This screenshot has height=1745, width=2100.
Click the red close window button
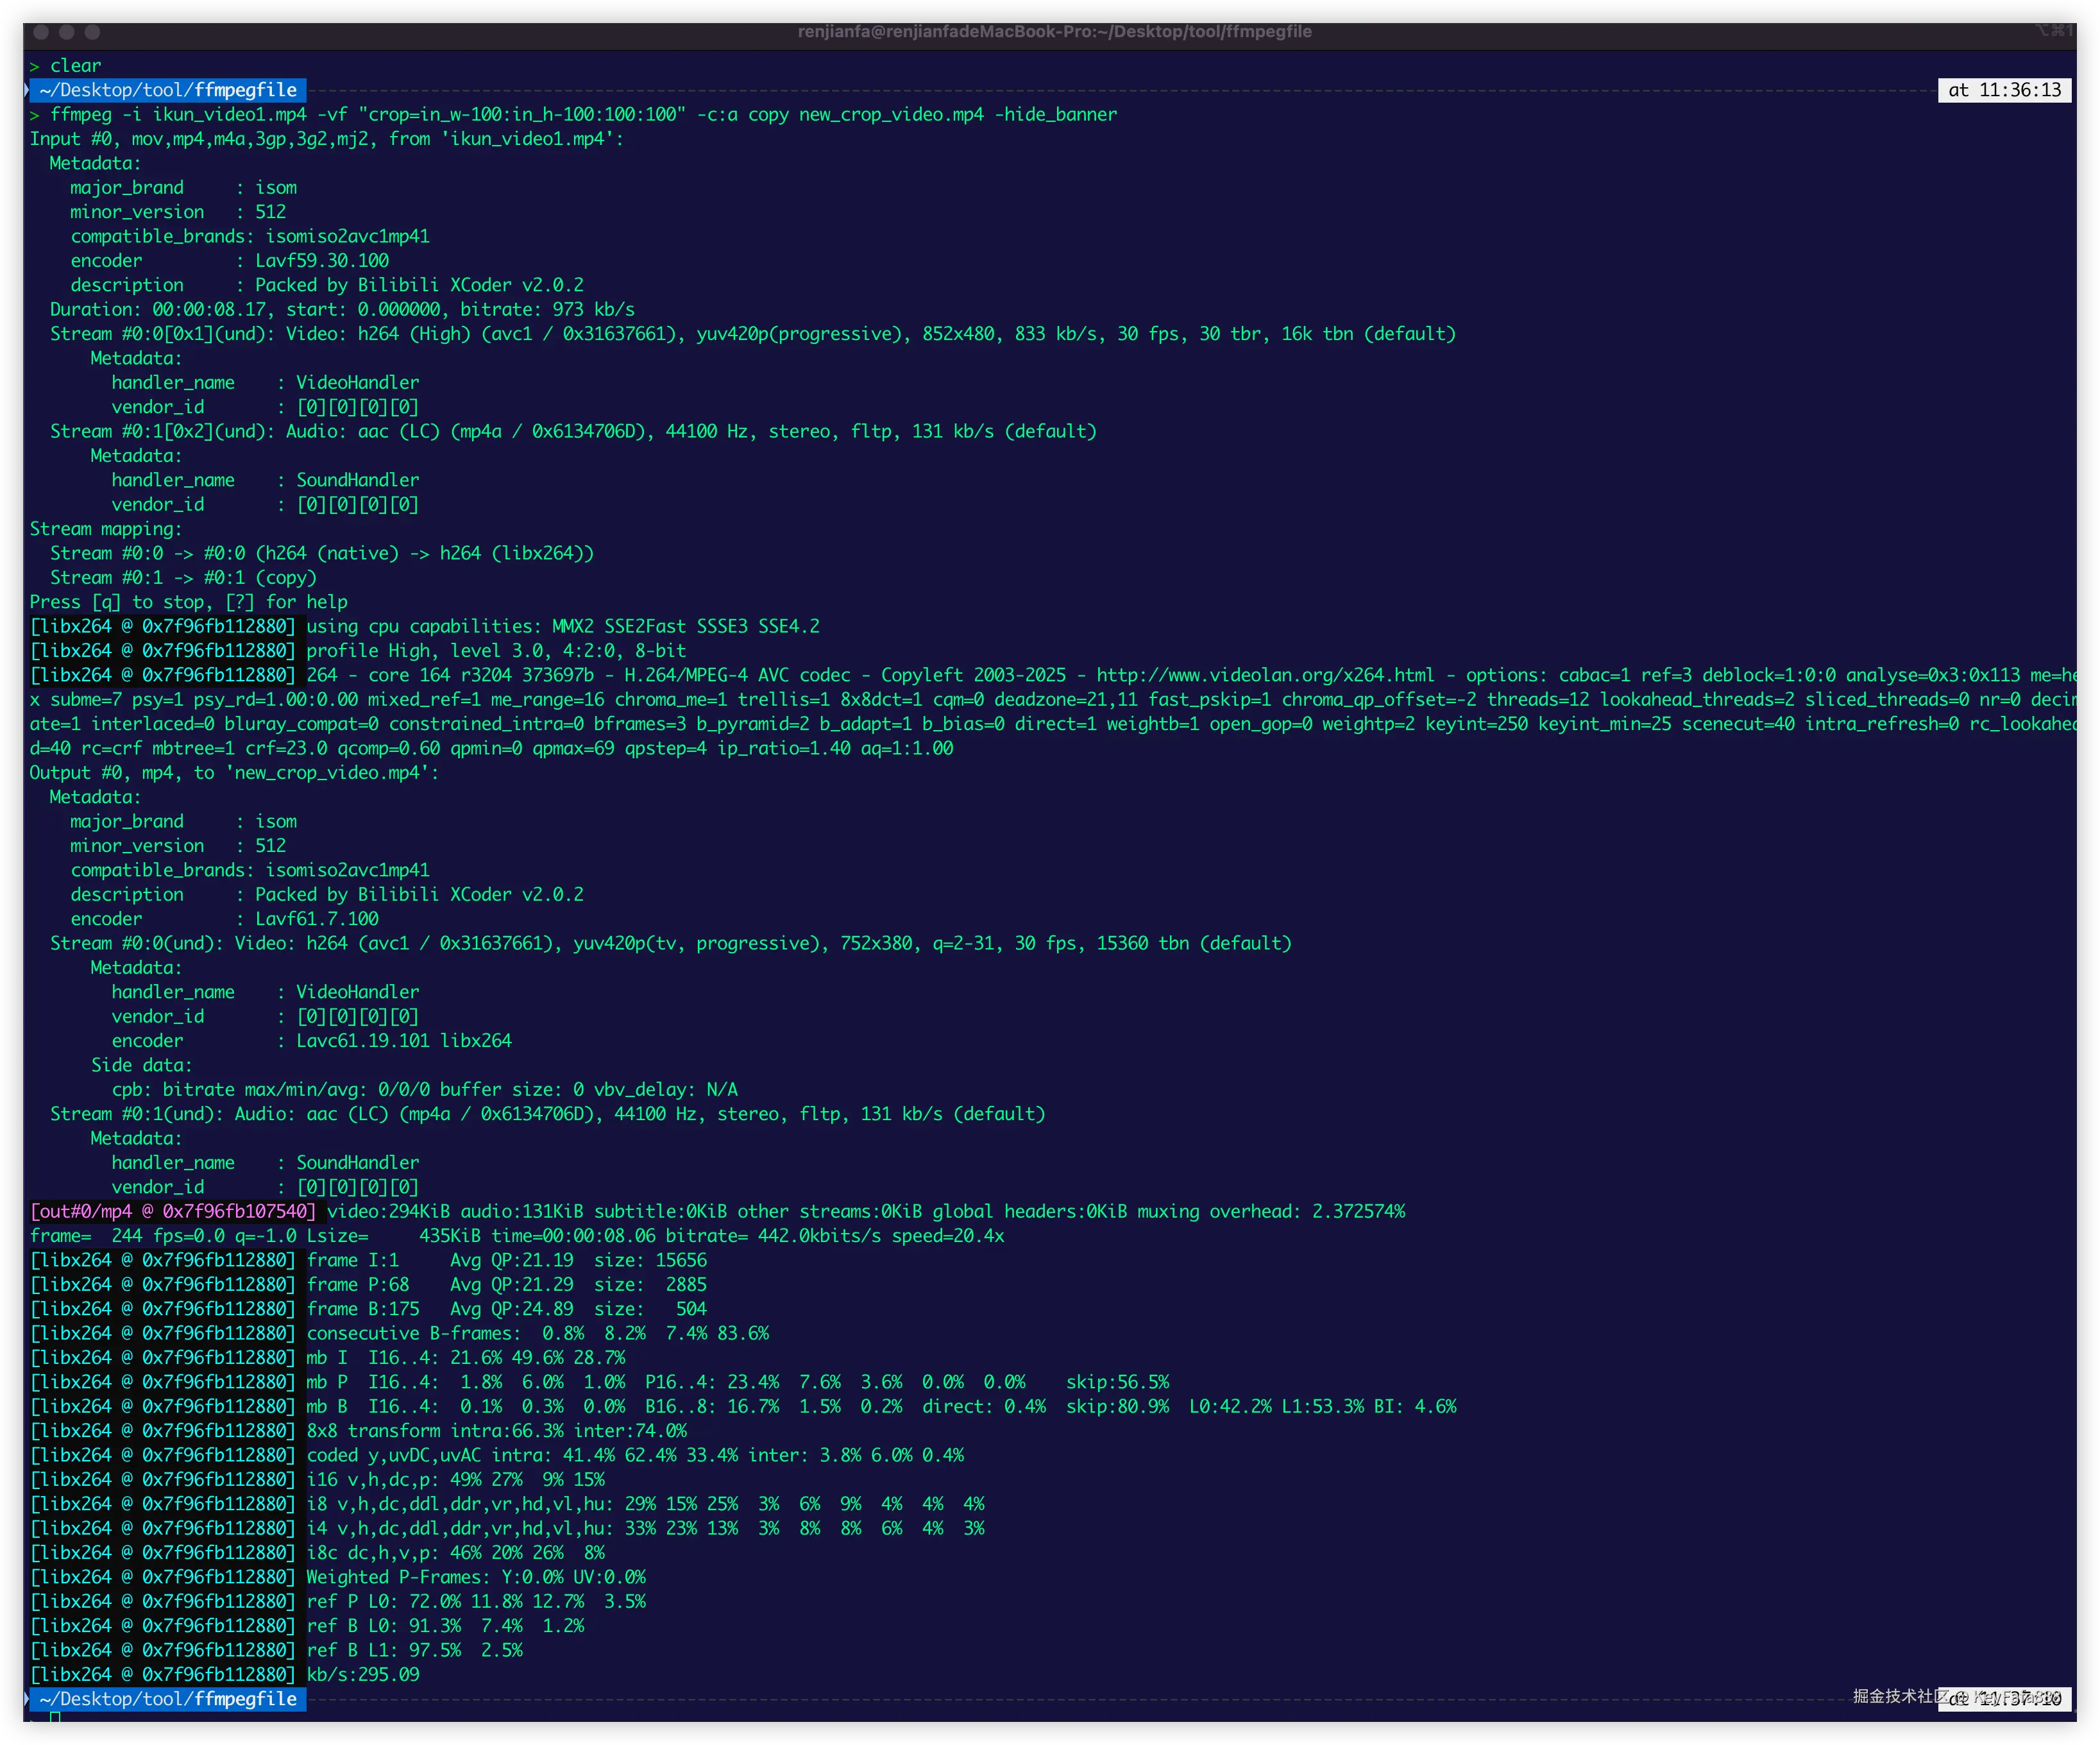41,32
